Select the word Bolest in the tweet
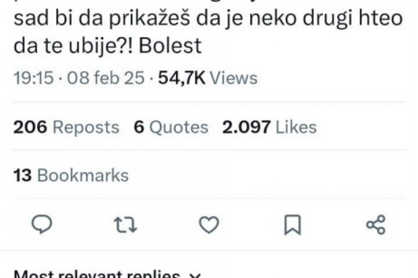The height and width of the screenshot is (278, 418). (x=170, y=45)
